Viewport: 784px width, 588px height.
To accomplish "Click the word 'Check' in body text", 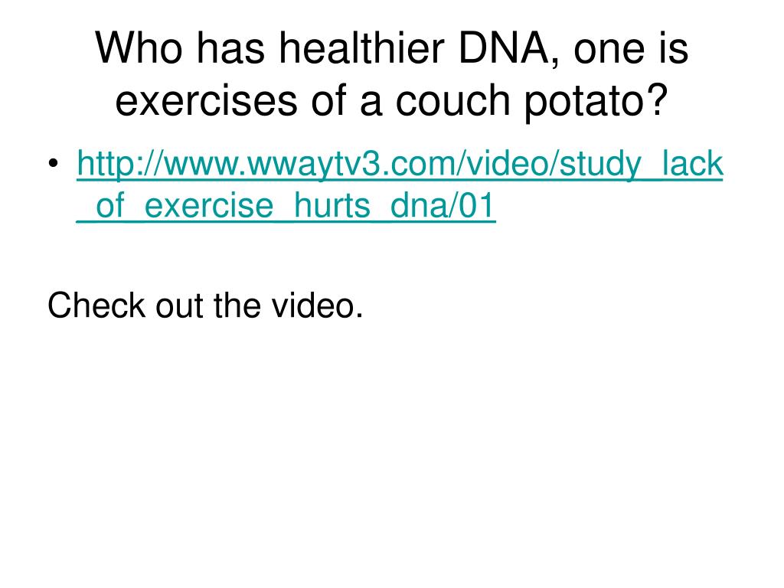I will [x=96, y=305].
